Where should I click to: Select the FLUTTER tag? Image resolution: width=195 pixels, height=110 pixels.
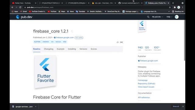point(37,42)
